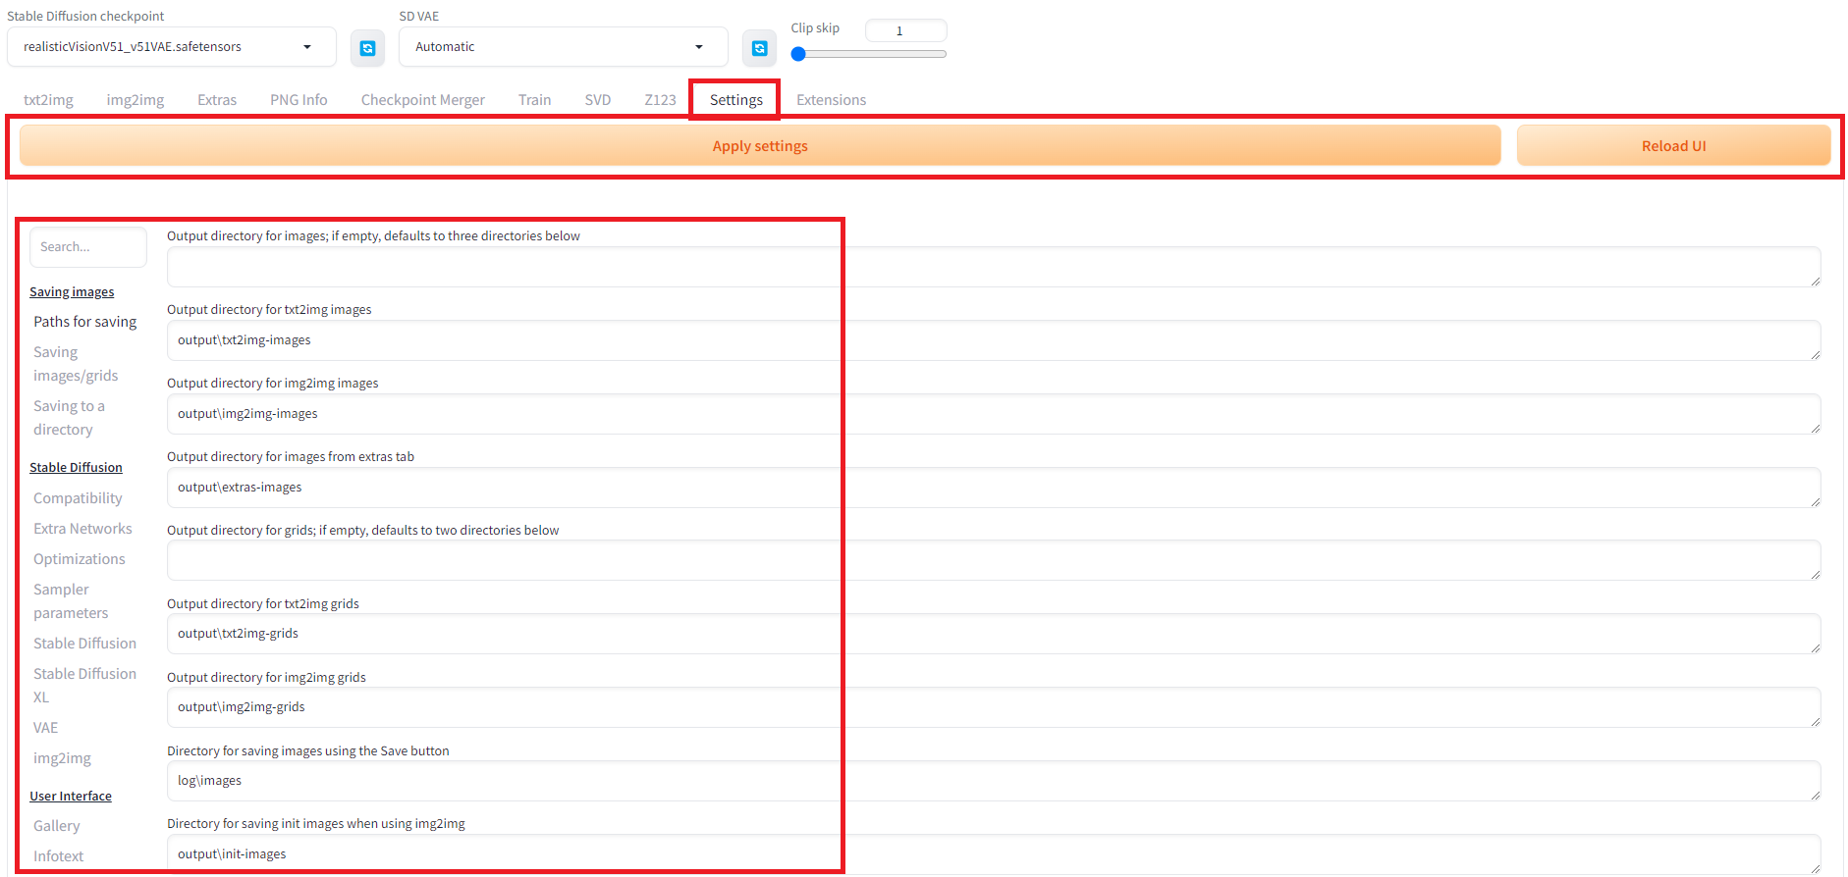Open img2img settings section in sidebar
This screenshot has height=877, width=1848.
coord(62,758)
